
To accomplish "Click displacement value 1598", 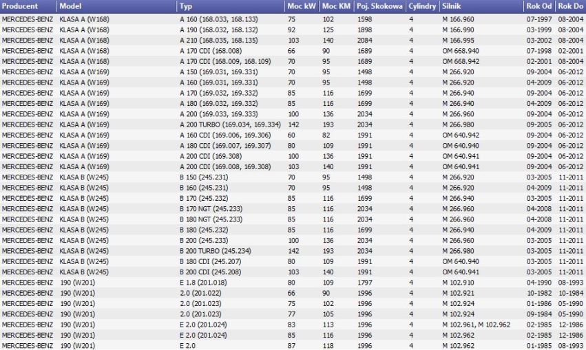I will point(364,19).
